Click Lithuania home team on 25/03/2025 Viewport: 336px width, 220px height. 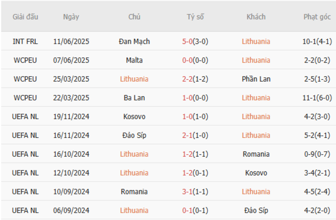[134, 79]
